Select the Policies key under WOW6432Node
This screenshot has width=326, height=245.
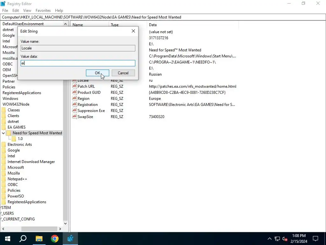point(14,190)
